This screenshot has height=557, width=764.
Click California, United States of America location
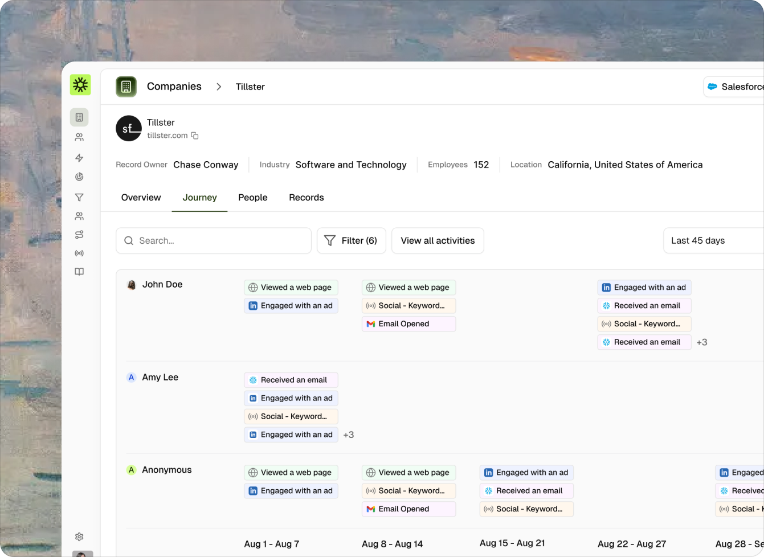[x=625, y=165]
